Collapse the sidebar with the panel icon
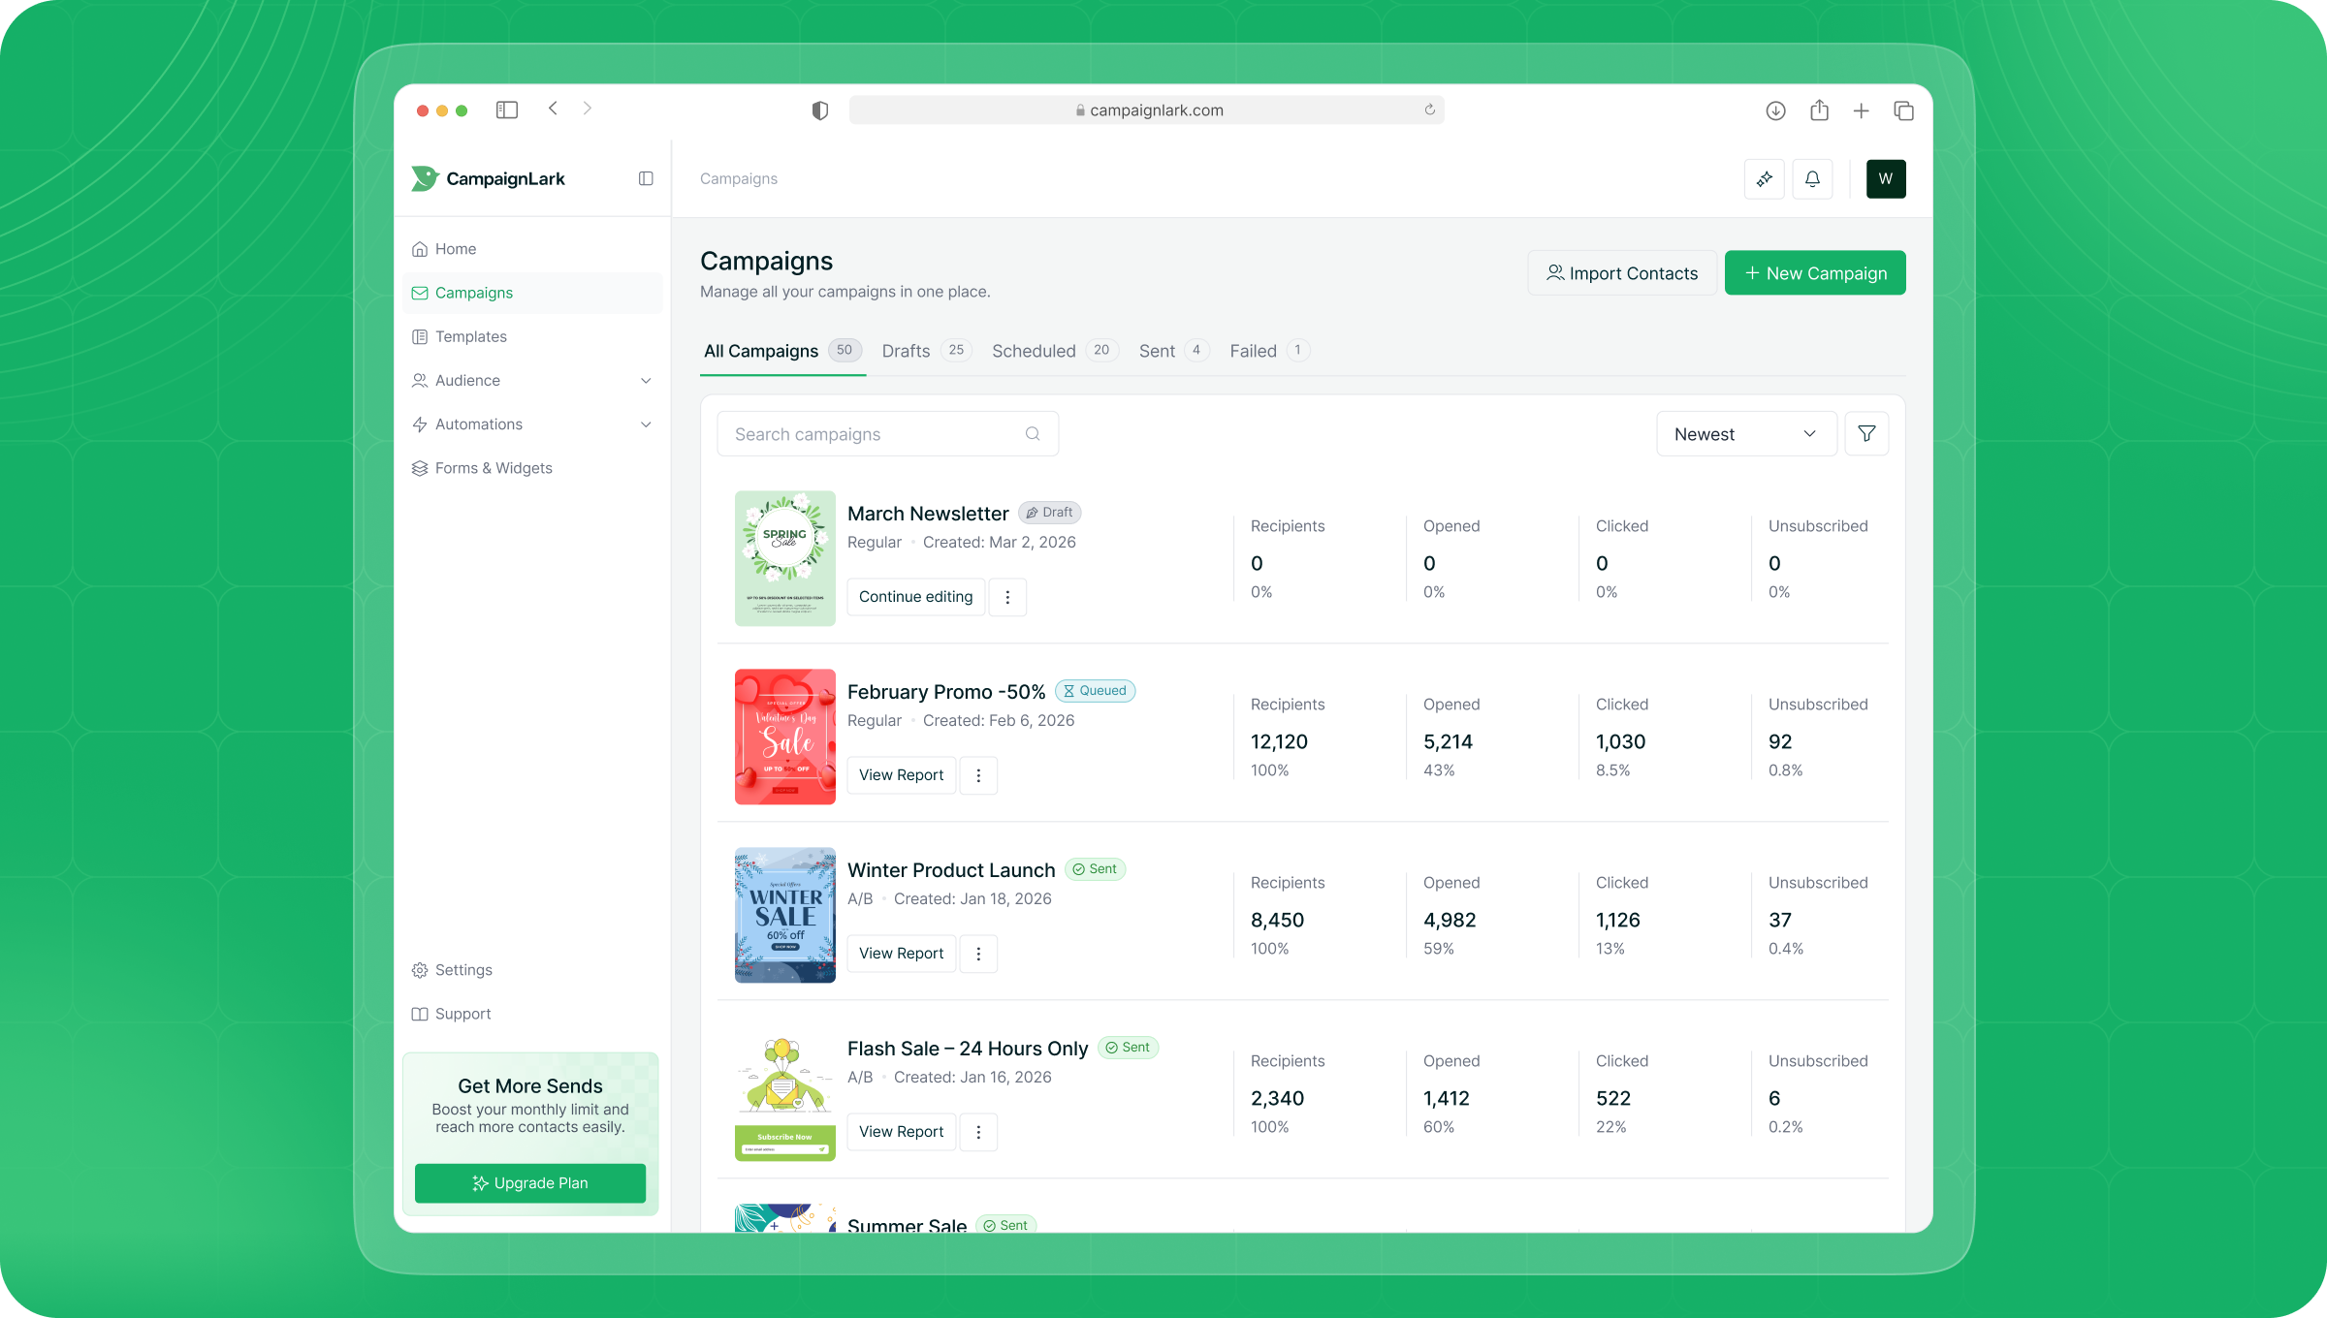The height and width of the screenshot is (1318, 2327). (644, 177)
